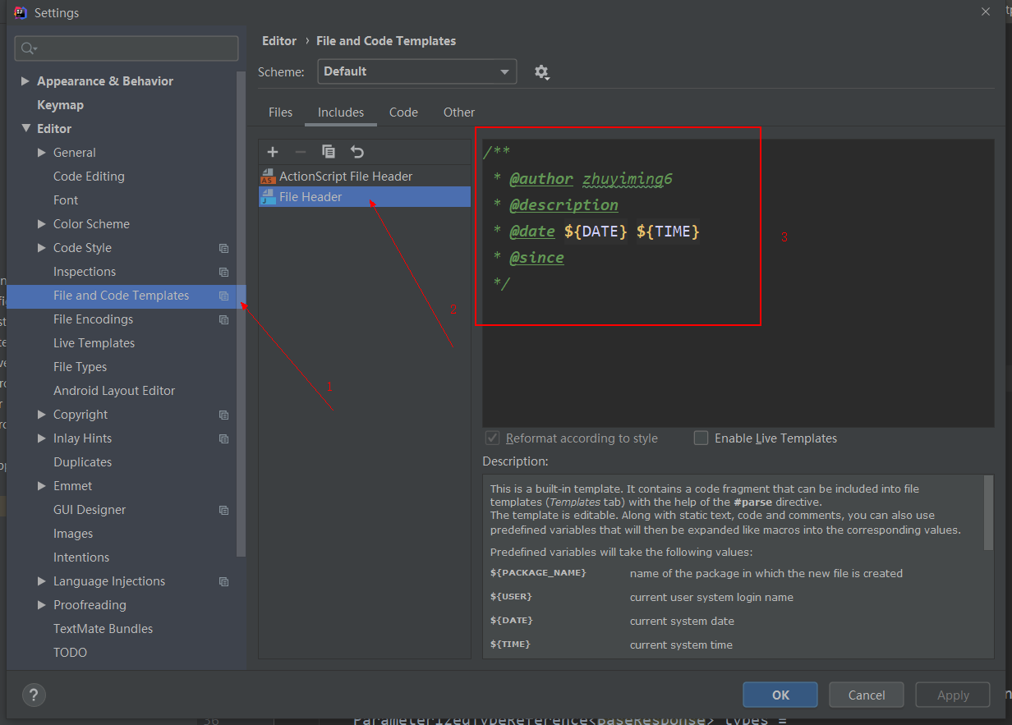Click project-level icon beside Inspections
Viewport: 1012px width, 725px height.
point(223,272)
